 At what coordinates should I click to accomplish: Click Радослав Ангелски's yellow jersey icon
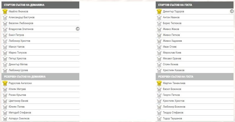point(5,83)
